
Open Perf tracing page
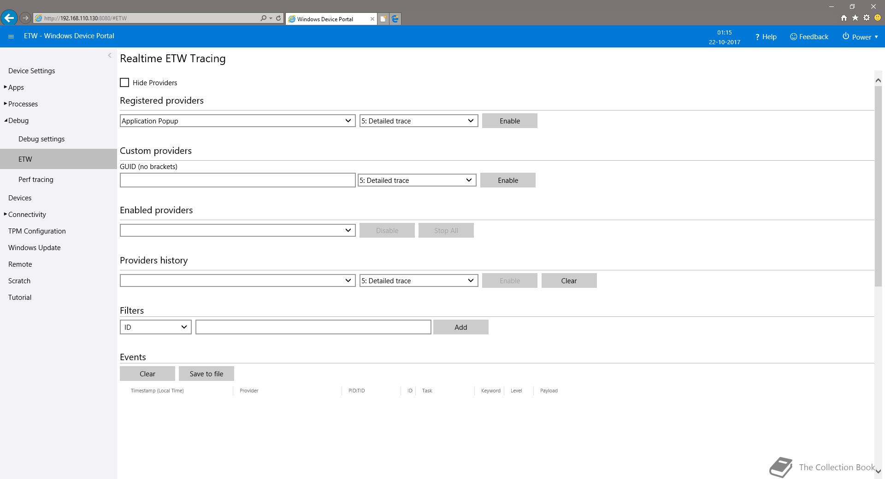[35, 179]
